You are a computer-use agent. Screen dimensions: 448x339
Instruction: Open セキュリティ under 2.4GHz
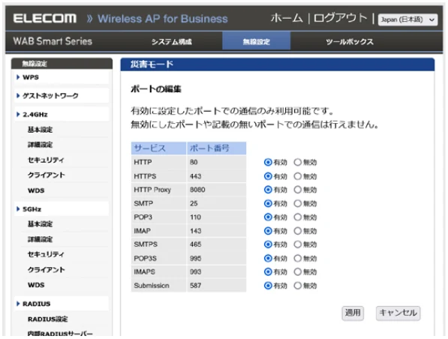point(46,160)
